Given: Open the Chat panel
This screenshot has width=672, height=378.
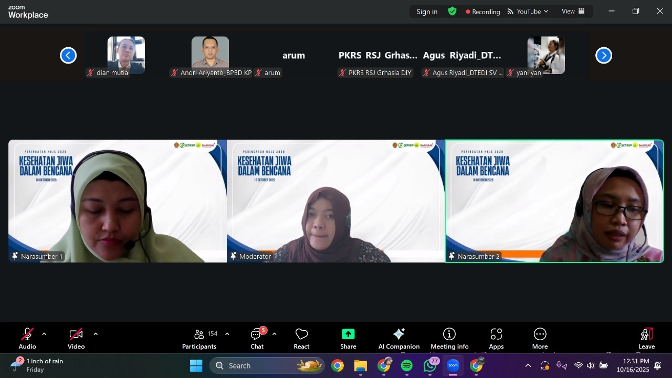Looking at the screenshot, I should click(257, 338).
